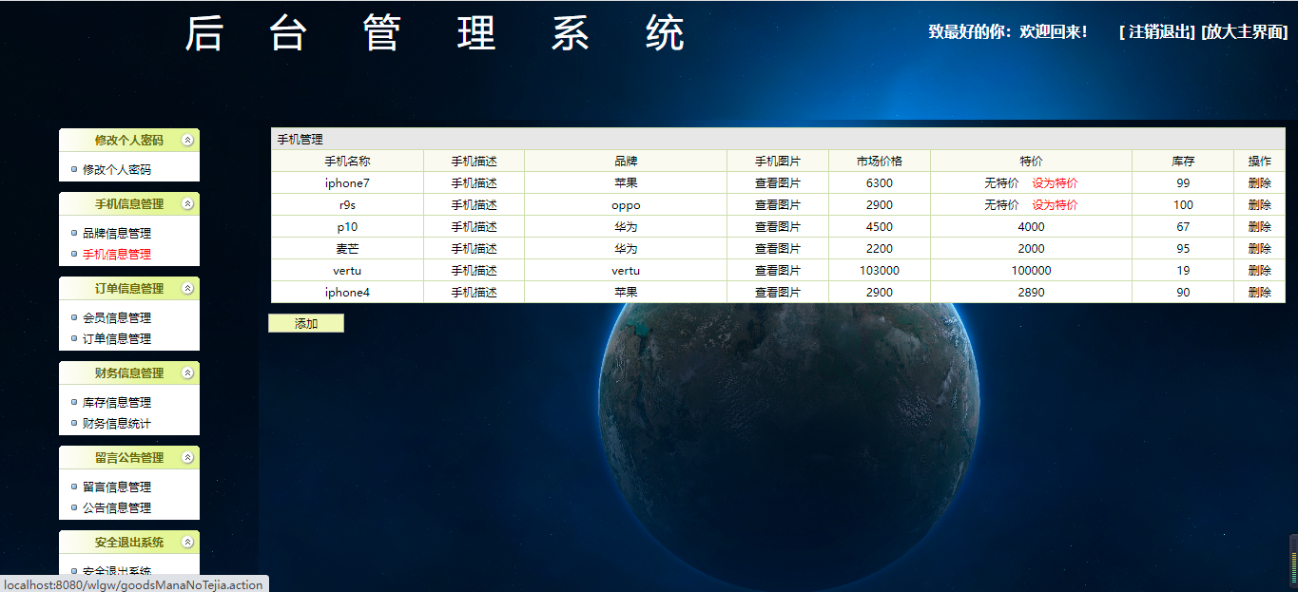
Task: Open 公告信息管理 sidebar item
Action: pyautogui.click(x=117, y=507)
